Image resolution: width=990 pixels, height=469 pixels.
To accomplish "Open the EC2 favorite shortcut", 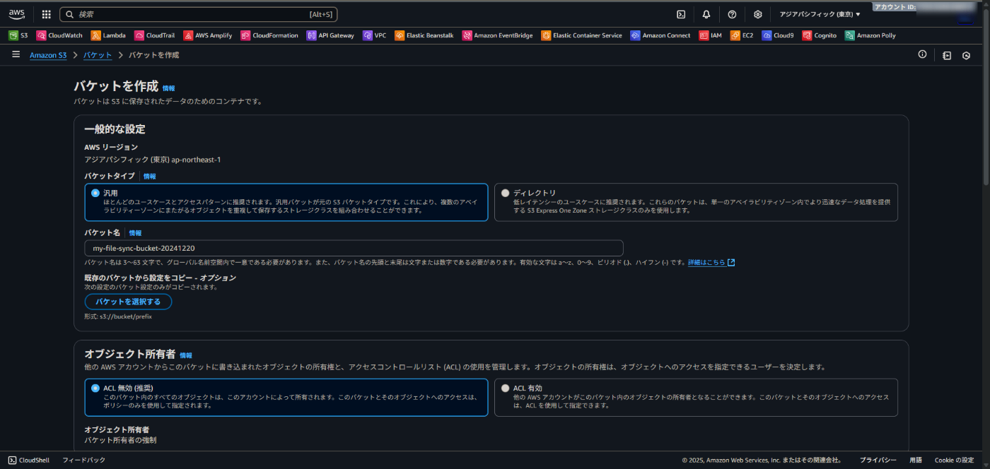I will [742, 35].
